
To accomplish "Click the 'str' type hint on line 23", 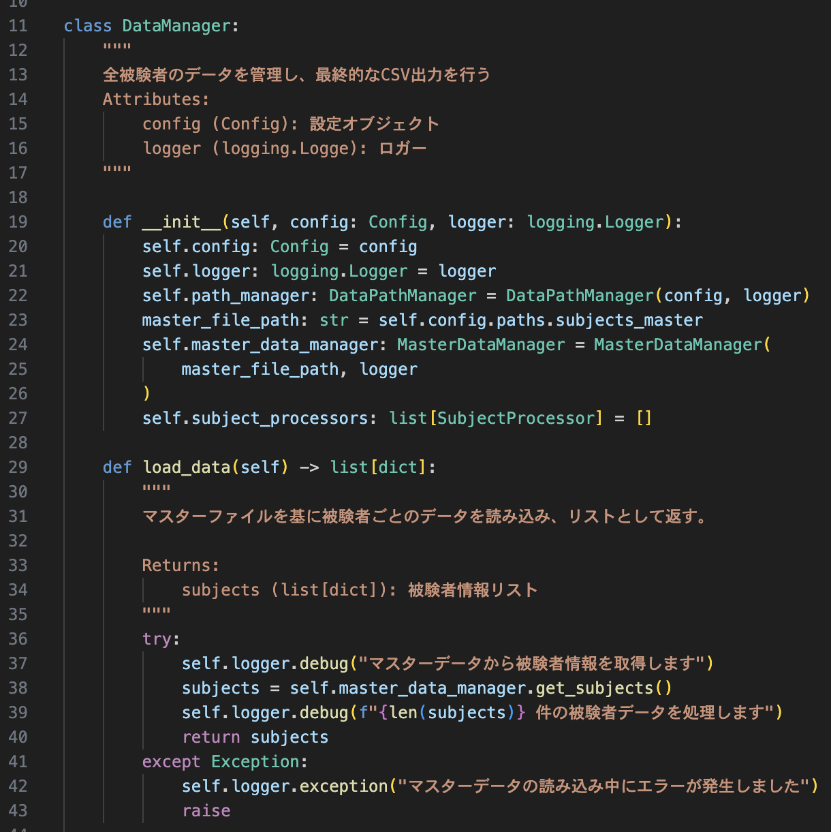I will coord(334,320).
